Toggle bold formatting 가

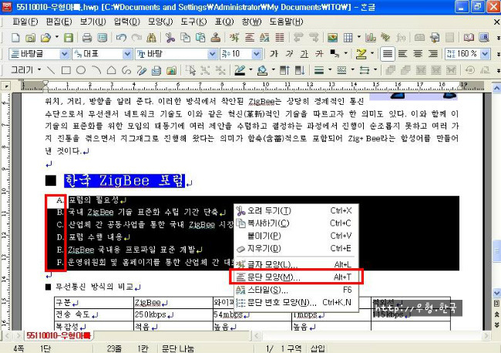(274, 54)
